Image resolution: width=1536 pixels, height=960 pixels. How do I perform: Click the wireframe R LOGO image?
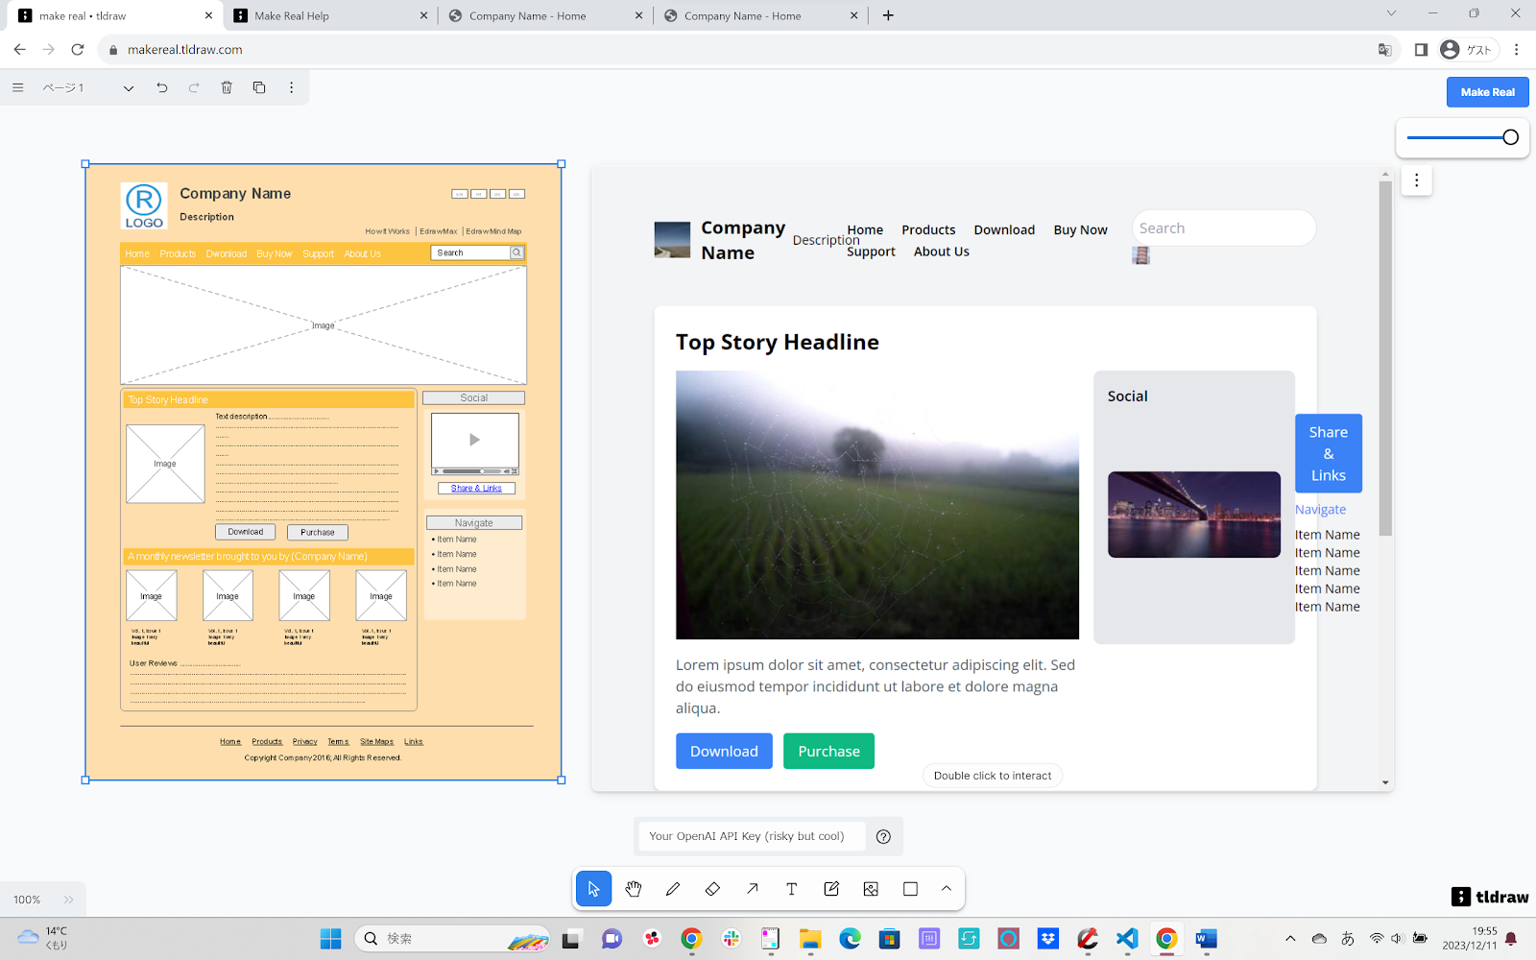pos(144,206)
